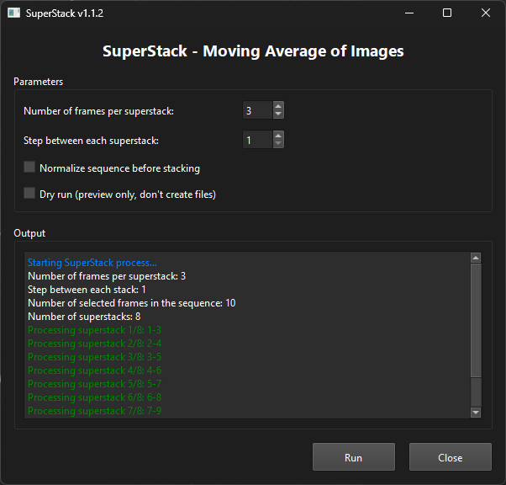Click the SuperStack app icon in title bar
Viewport: 506px width, 485px height.
[x=13, y=13]
